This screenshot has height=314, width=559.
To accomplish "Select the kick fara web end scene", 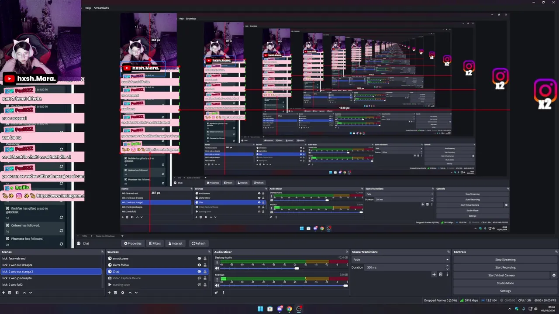I will (51, 259).
